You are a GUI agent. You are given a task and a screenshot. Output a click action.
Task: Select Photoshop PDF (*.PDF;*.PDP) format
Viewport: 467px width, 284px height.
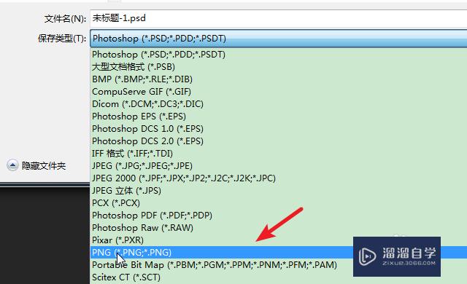(x=279, y=216)
